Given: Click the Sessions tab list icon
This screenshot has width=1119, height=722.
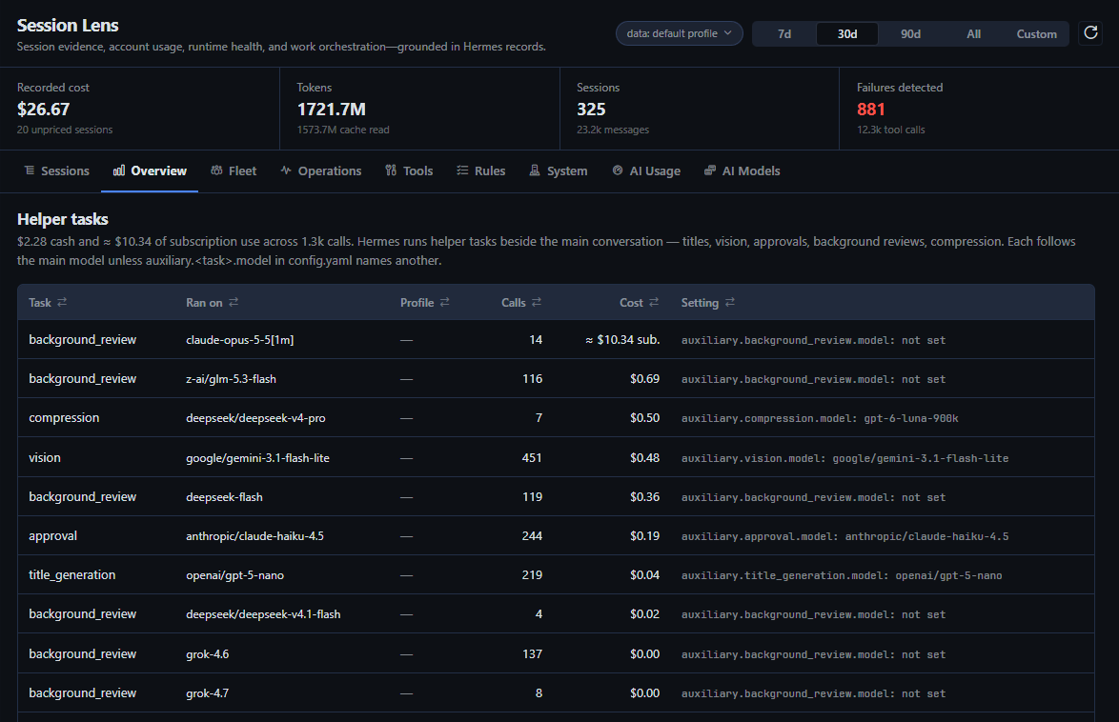Looking at the screenshot, I should pyautogui.click(x=30, y=170).
